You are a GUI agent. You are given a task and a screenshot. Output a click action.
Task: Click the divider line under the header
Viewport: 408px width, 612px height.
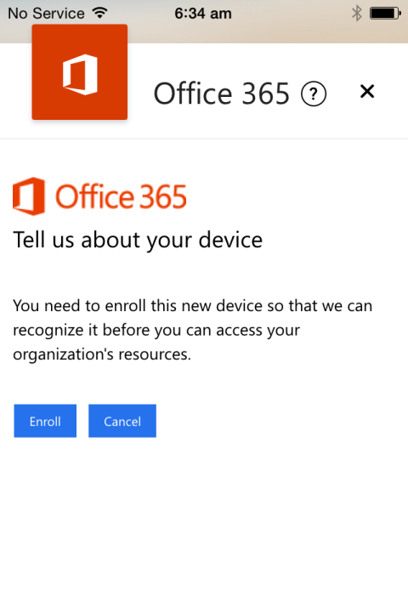[x=204, y=139]
